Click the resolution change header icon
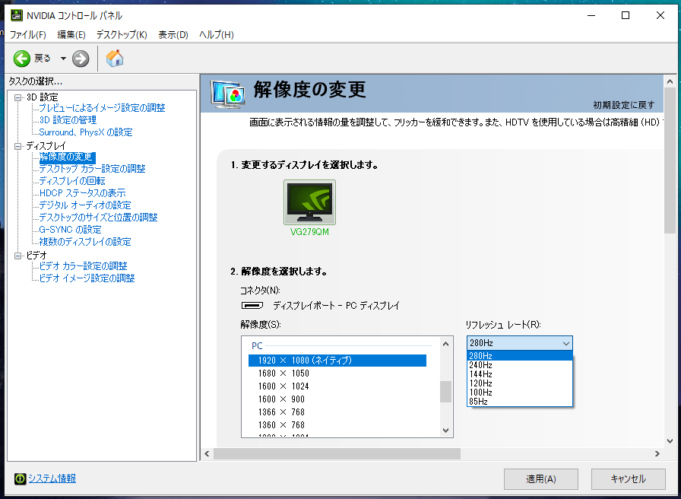The width and height of the screenshot is (681, 499). [x=227, y=94]
